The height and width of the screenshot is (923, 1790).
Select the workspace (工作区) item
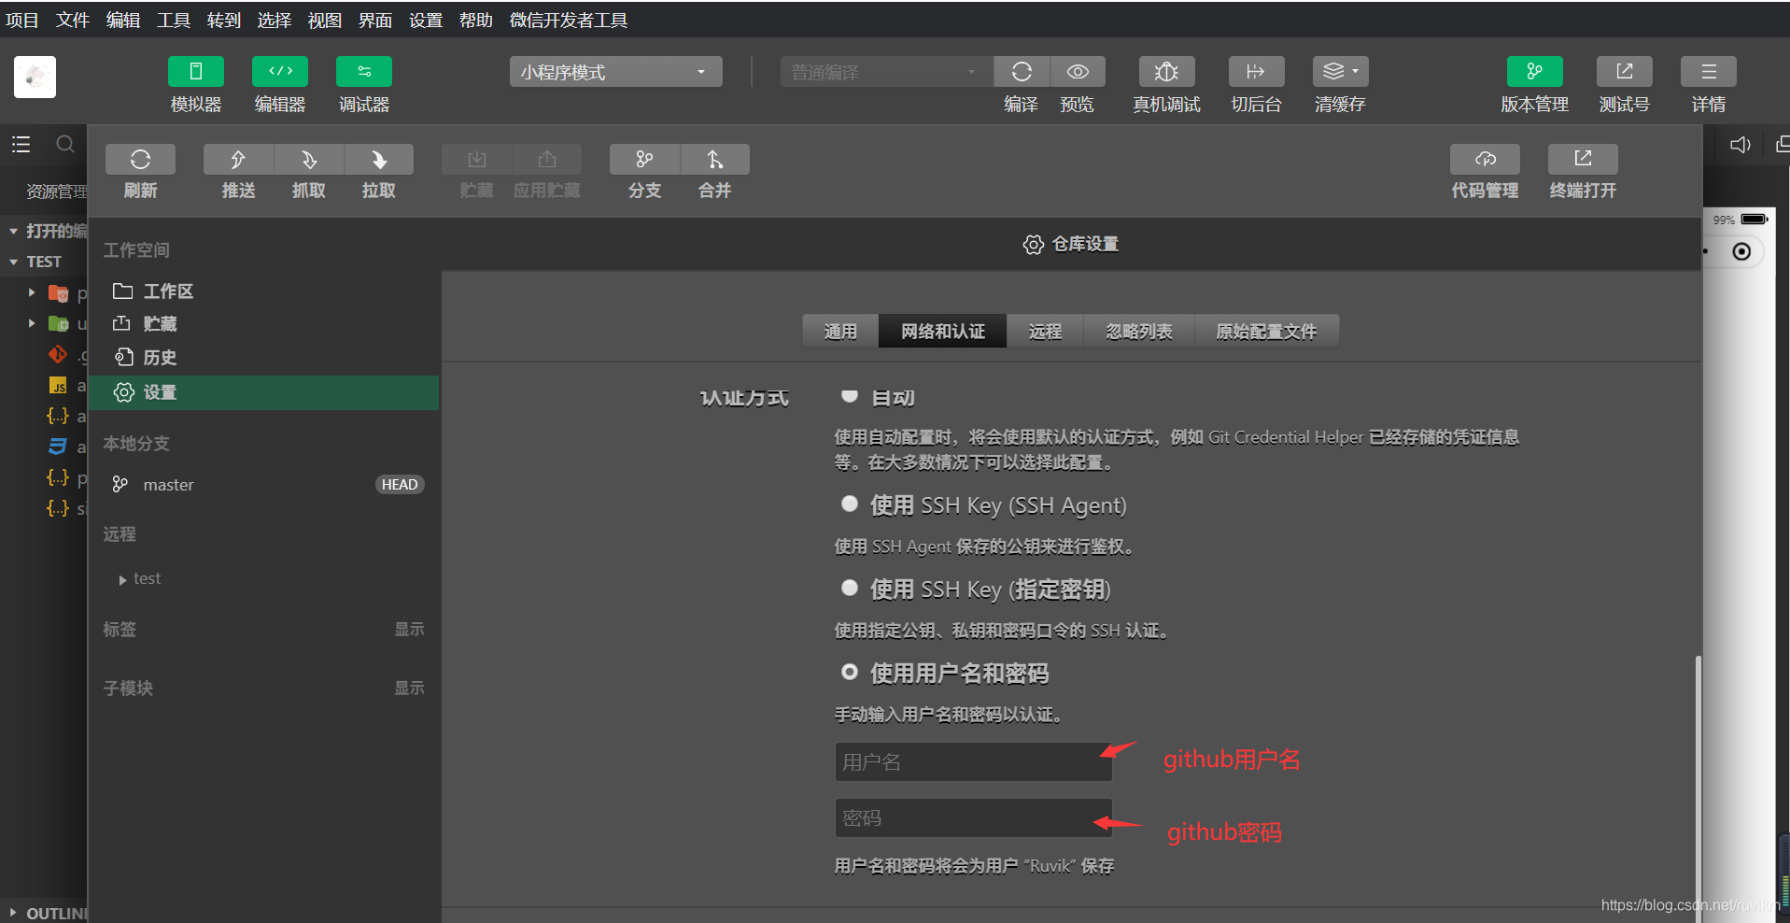(264, 291)
